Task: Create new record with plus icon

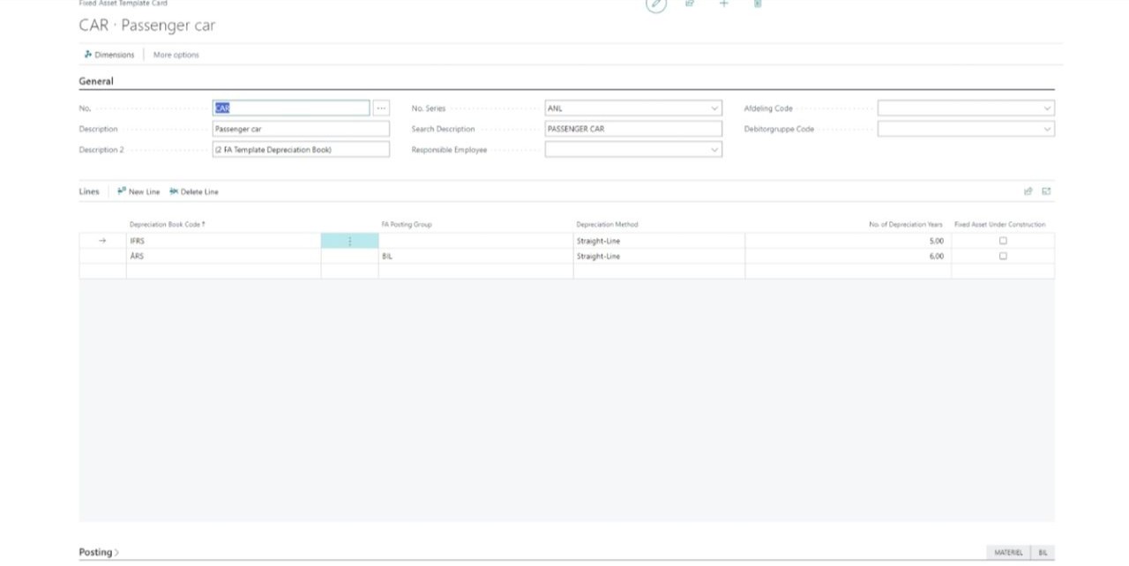Action: click(724, 4)
